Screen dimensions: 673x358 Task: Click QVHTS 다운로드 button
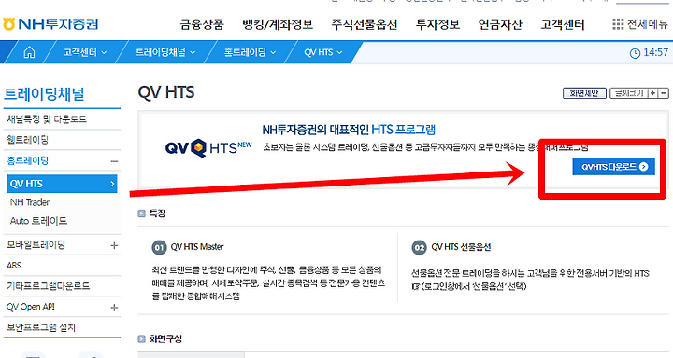point(614,167)
